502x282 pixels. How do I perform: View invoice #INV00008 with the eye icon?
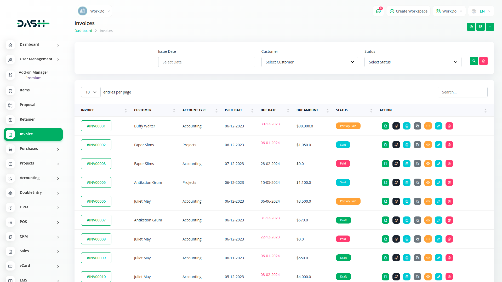[x=428, y=239]
